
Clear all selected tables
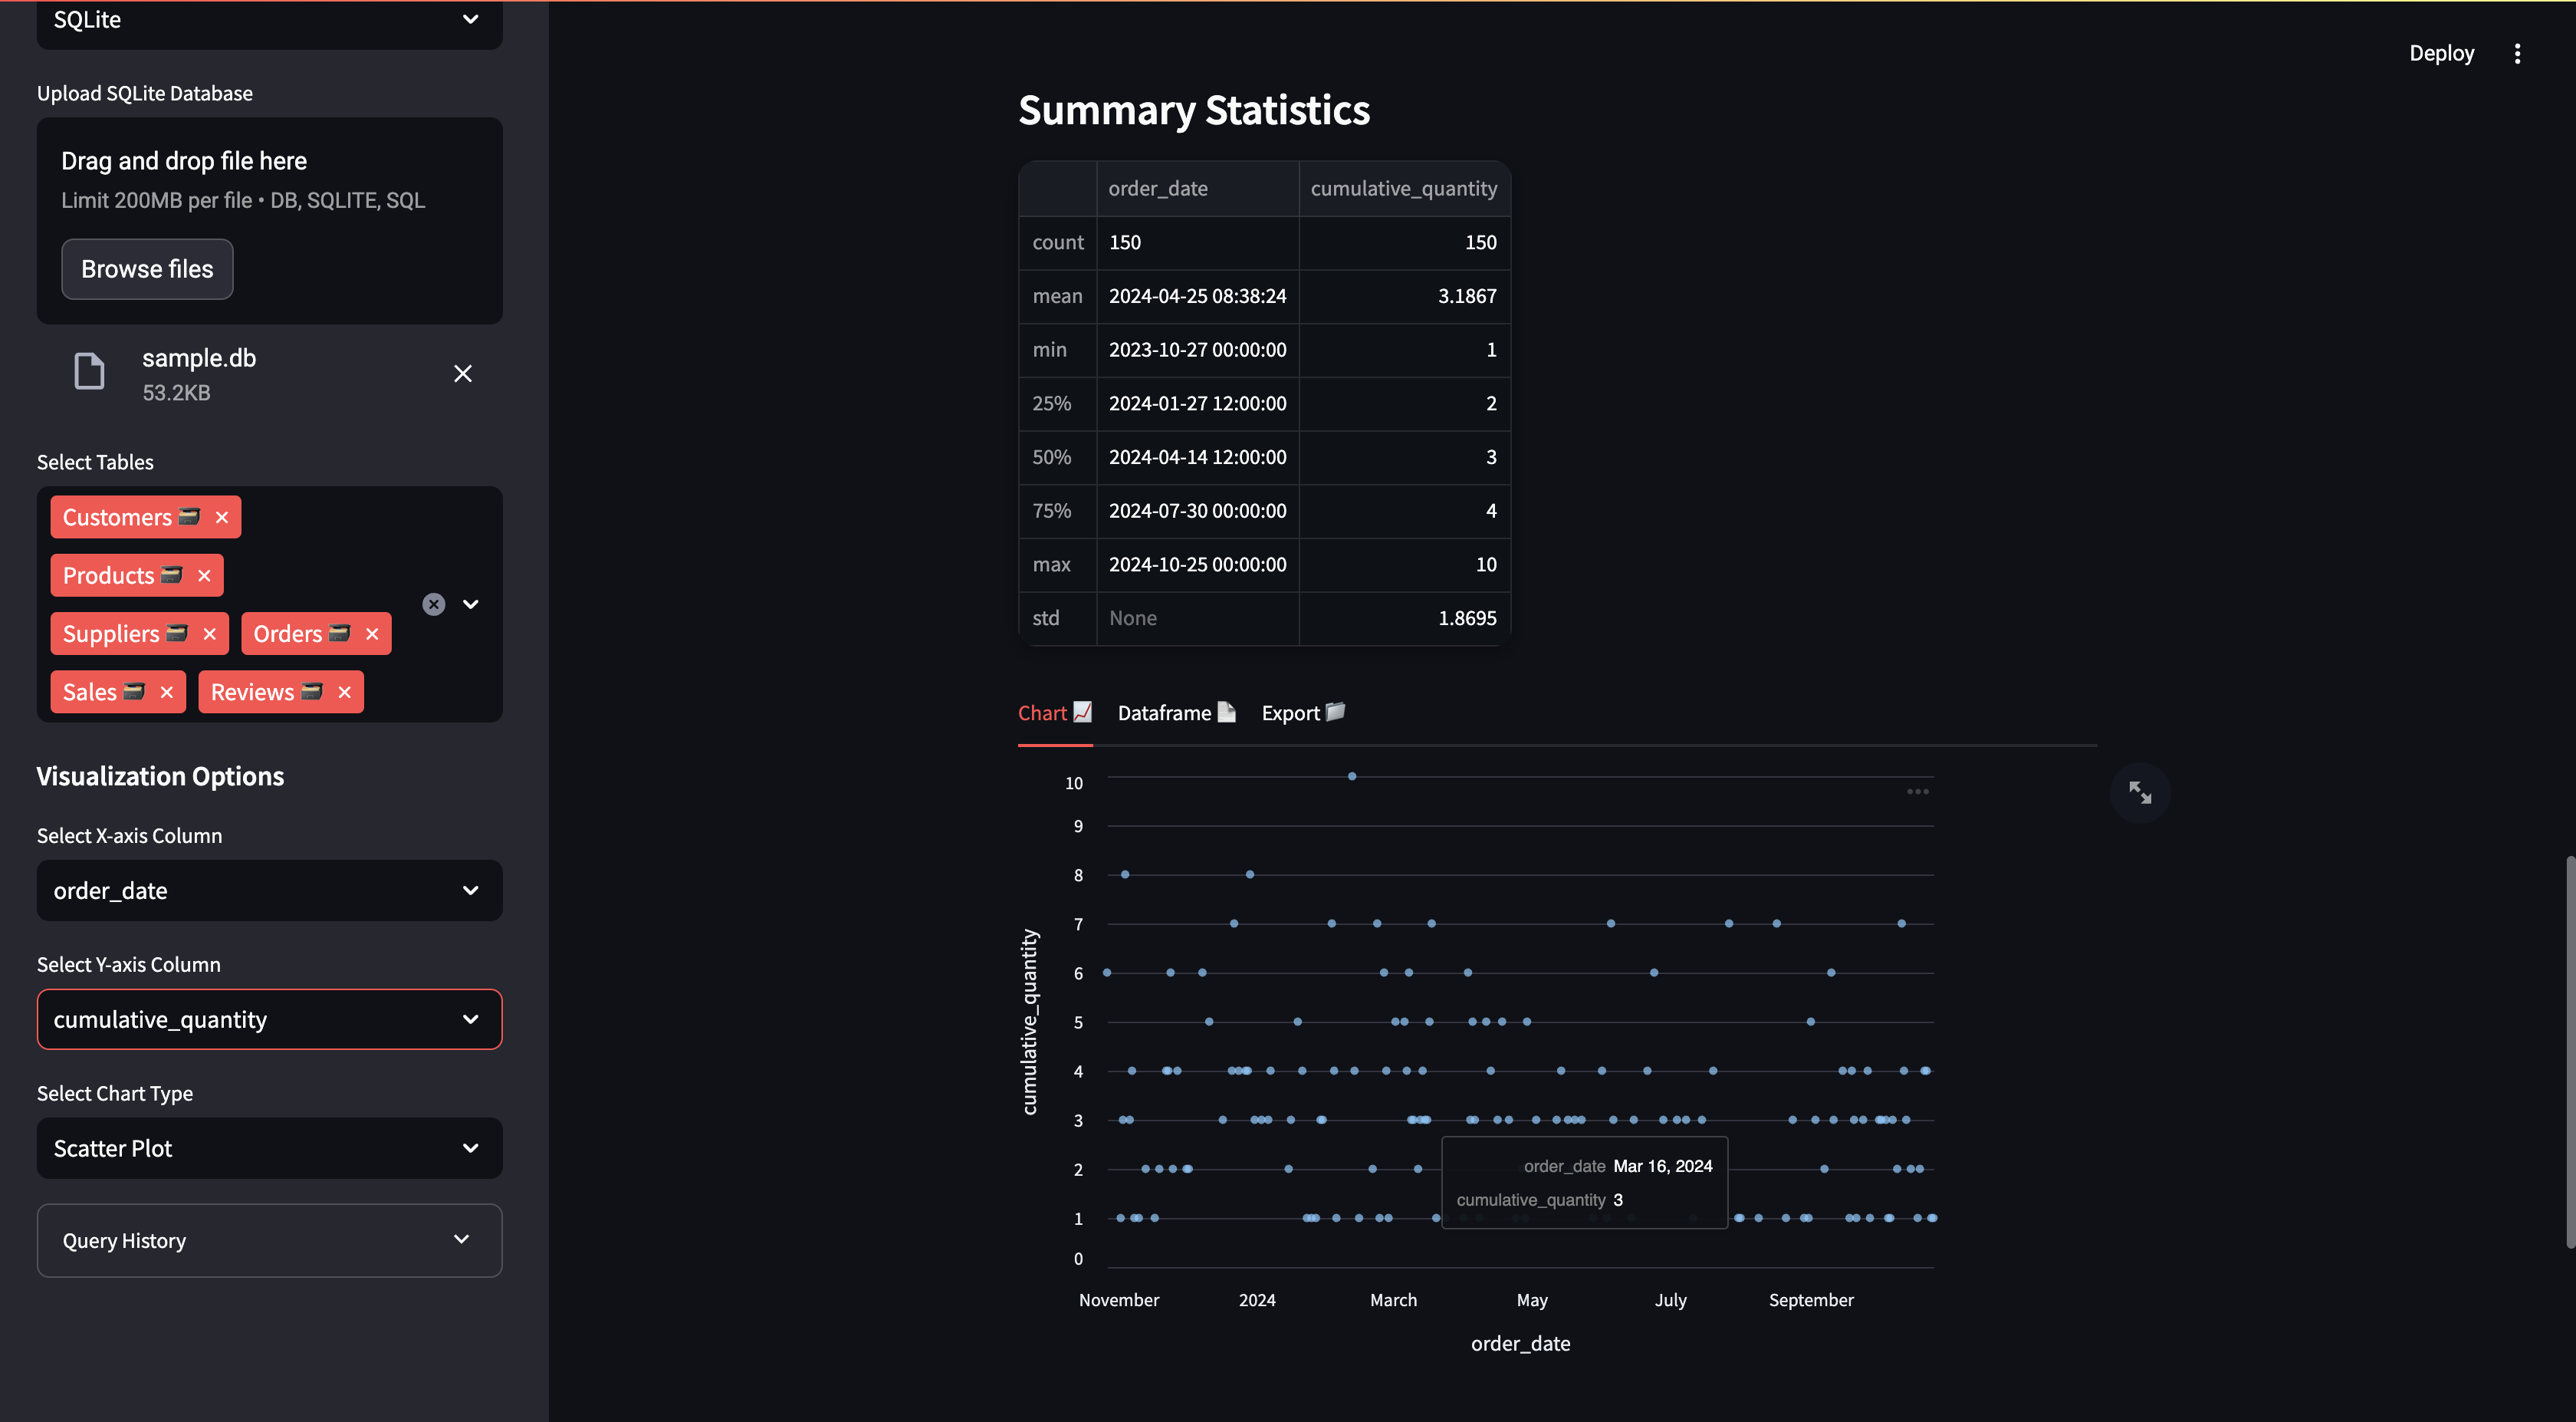tap(433, 604)
